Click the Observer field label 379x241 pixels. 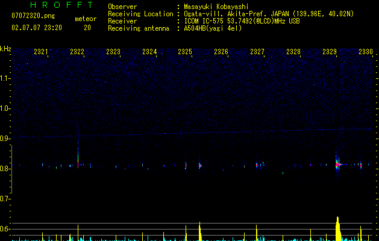[x=122, y=7]
